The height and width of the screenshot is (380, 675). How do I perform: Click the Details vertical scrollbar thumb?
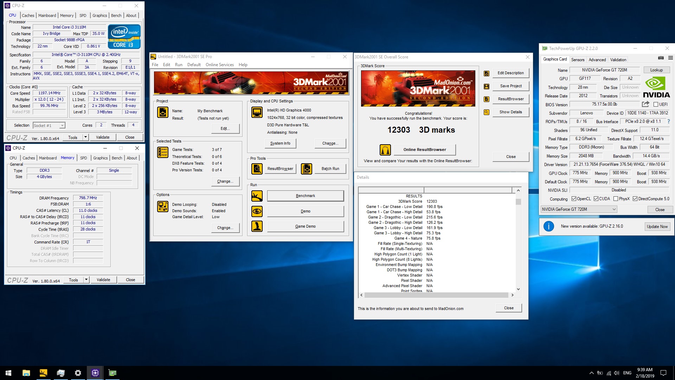[518, 202]
